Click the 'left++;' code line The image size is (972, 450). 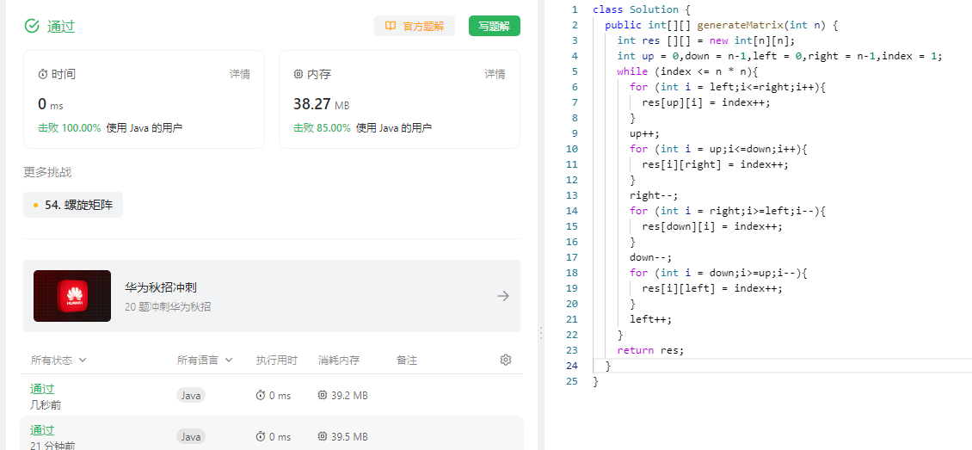650,319
